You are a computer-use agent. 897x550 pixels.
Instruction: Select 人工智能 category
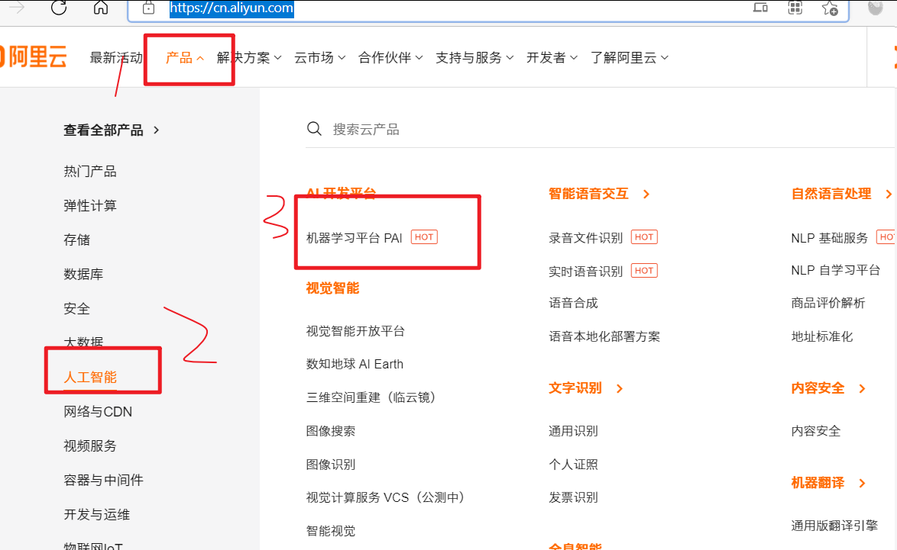click(90, 378)
